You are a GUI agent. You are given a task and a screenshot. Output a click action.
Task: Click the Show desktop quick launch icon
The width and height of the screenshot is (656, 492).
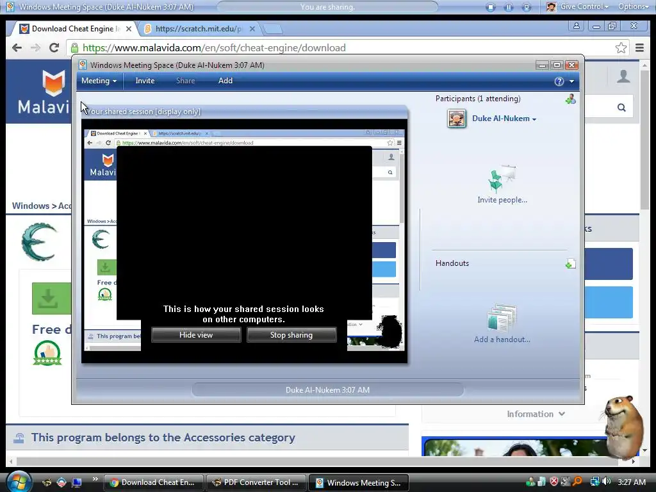coord(77,482)
